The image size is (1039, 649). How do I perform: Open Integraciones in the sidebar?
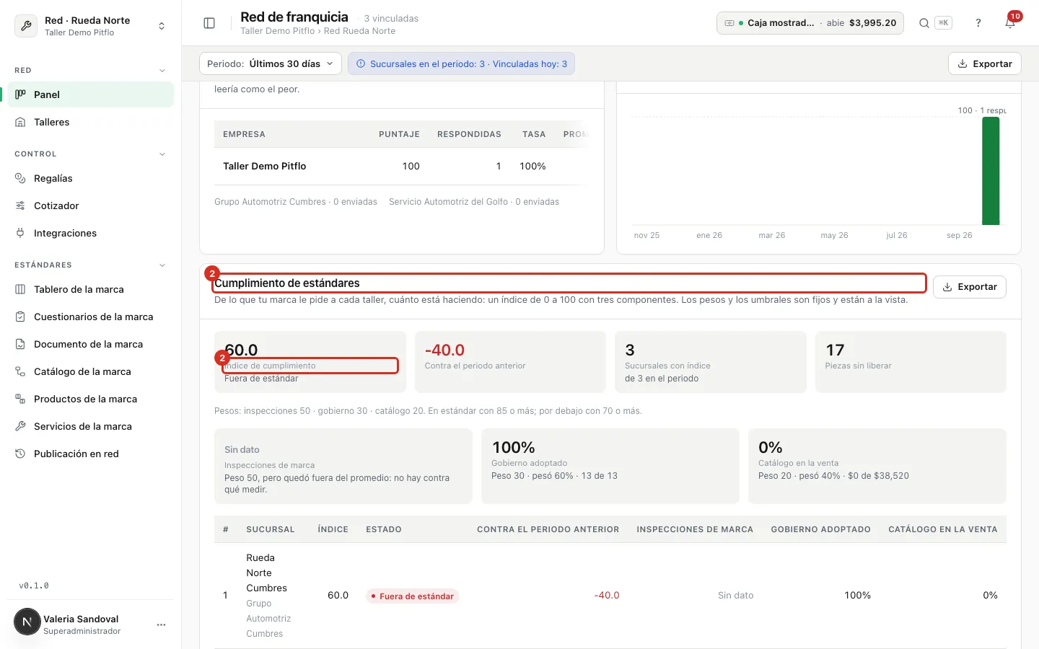[91, 233]
